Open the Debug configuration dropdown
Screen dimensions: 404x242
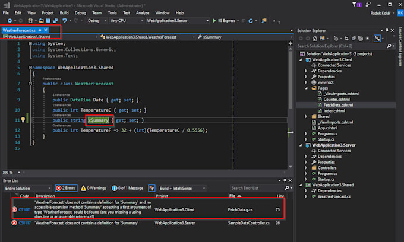point(97,21)
